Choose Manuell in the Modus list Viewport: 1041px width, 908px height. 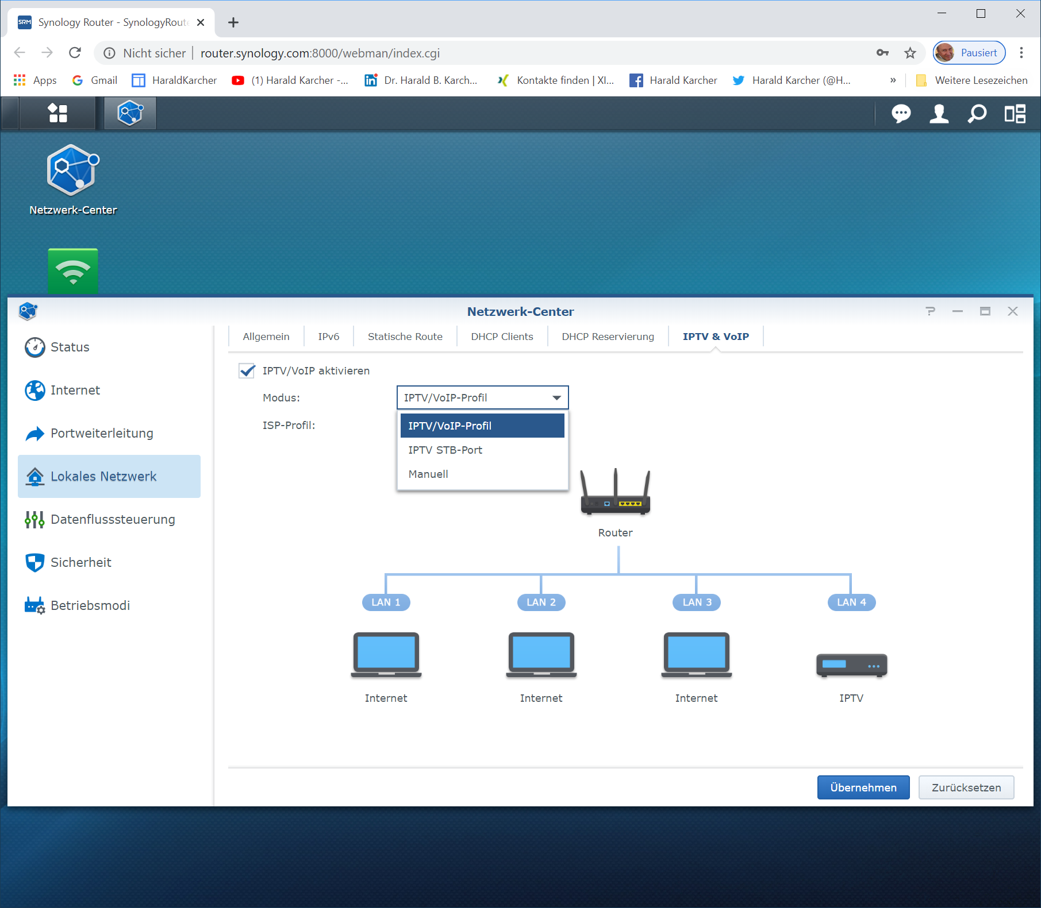(428, 474)
